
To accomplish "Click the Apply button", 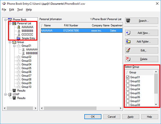I will pyautogui.click(x=131, y=117).
